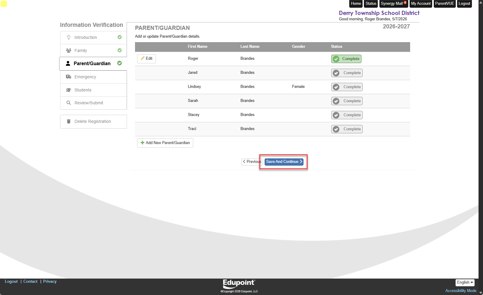Screen dimensions: 483x295
Task: Click the Review/Submit magnifier icon
Action: [x=69, y=103]
